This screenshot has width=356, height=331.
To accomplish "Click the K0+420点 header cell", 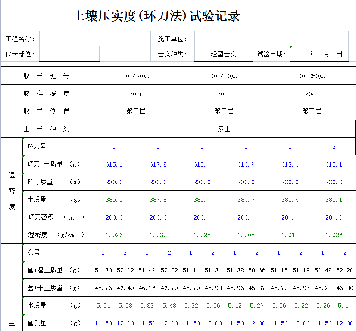I will pyautogui.click(x=224, y=76).
